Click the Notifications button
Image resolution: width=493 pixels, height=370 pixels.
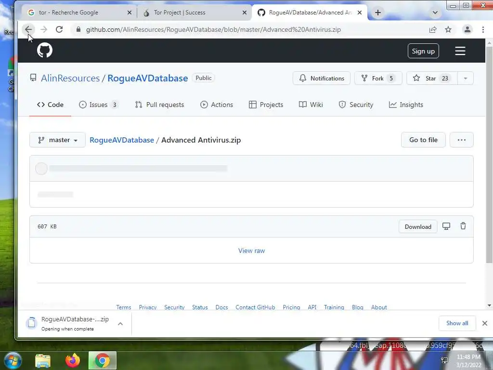click(x=321, y=78)
